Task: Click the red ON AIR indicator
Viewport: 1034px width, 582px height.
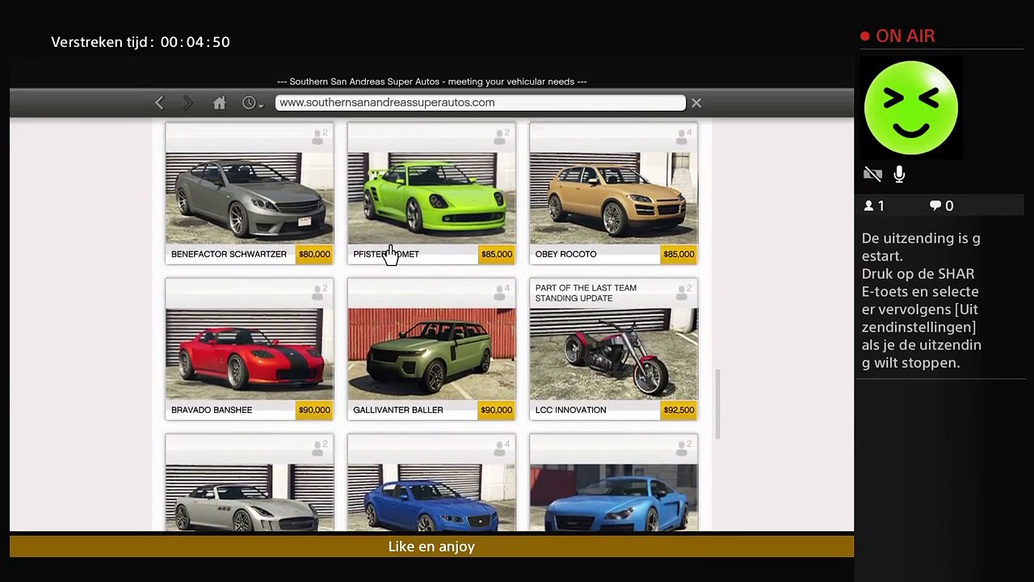Action: pos(897,36)
